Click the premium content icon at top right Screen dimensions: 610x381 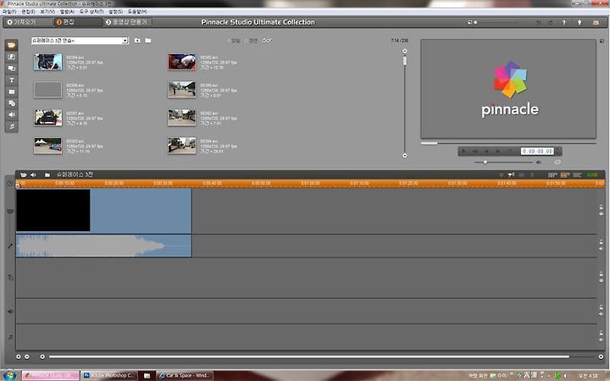[x=596, y=23]
